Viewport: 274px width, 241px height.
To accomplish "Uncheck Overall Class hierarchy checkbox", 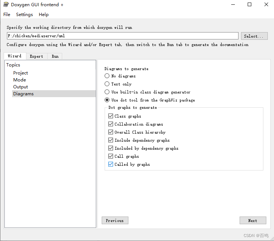I will (x=110, y=132).
